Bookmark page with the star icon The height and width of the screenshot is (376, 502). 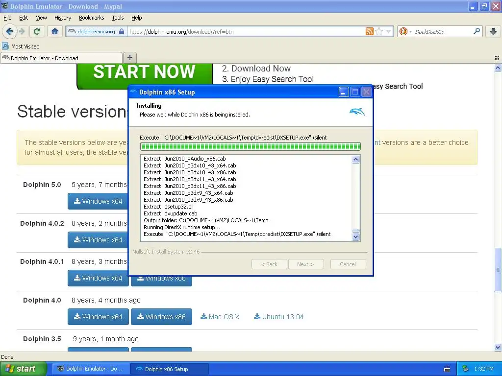pyautogui.click(x=379, y=31)
